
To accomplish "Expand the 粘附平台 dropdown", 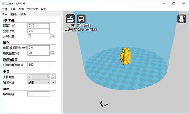I will 39,82.
